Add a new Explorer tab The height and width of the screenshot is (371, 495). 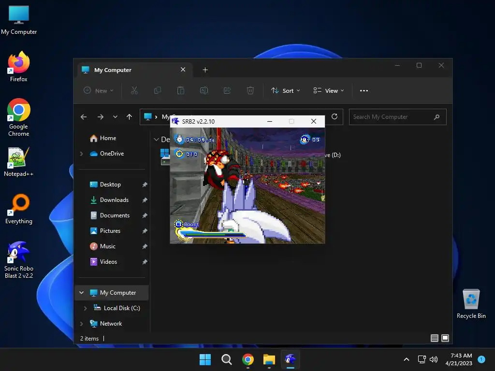coord(205,70)
